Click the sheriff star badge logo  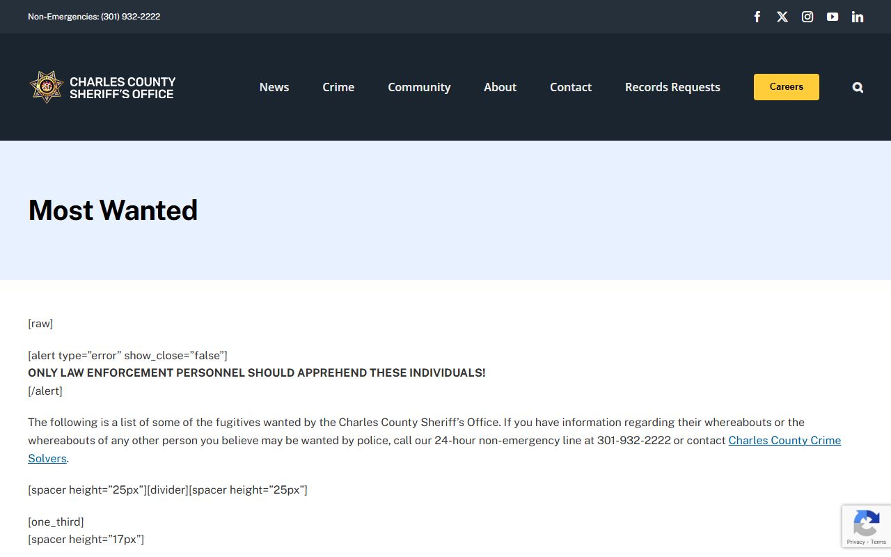[x=47, y=87]
